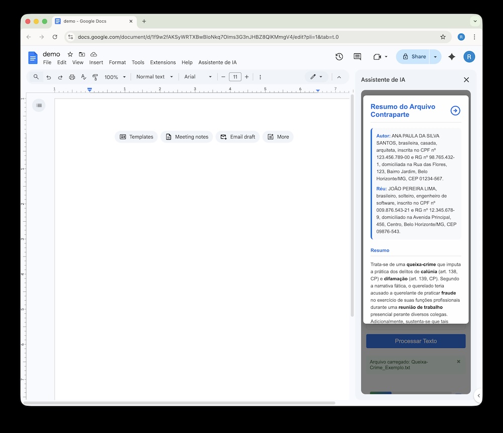
Task: Open the Format menu
Action: [x=117, y=62]
